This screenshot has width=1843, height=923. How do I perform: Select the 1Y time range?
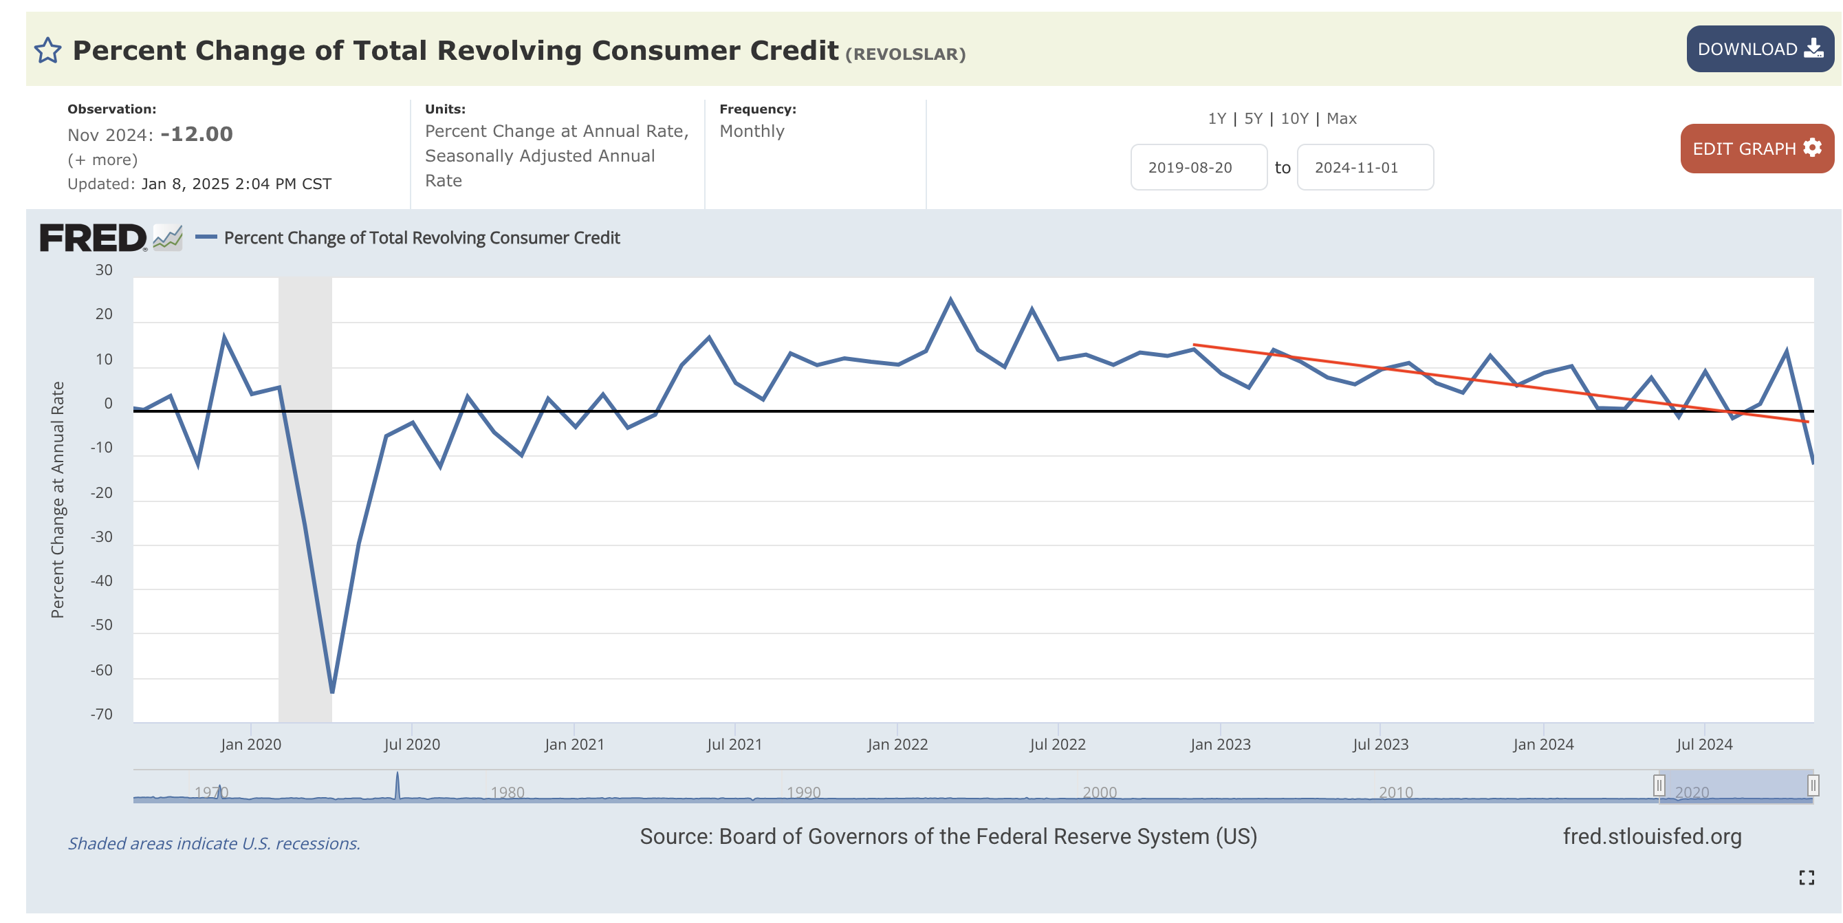tap(1217, 119)
